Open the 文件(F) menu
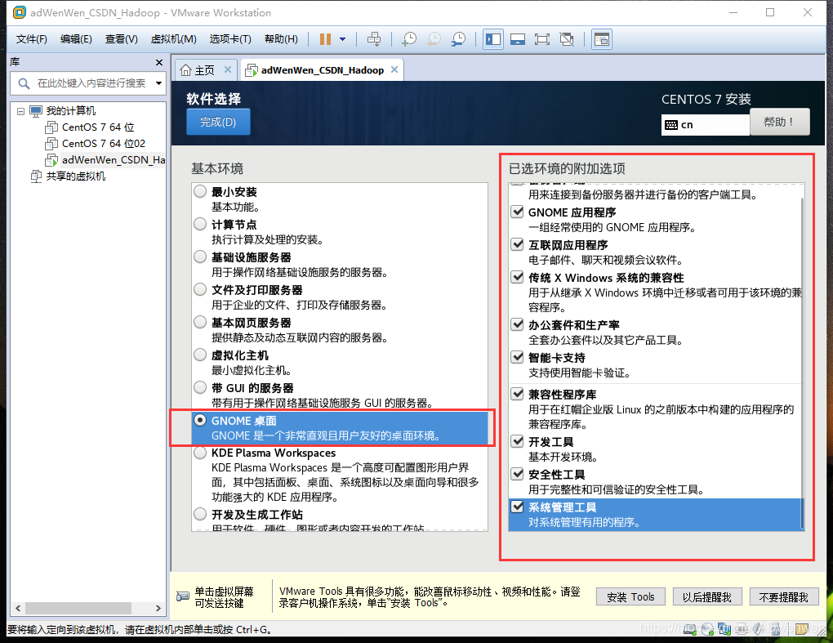Viewport: 833px width, 643px height. pyautogui.click(x=31, y=39)
